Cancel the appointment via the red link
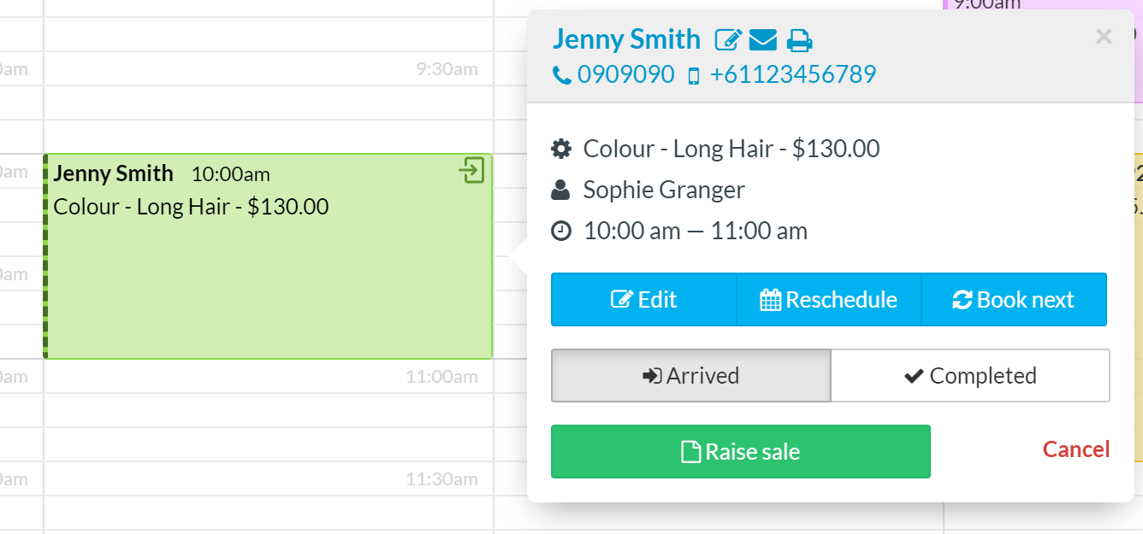The image size is (1143, 534). coord(1075,449)
